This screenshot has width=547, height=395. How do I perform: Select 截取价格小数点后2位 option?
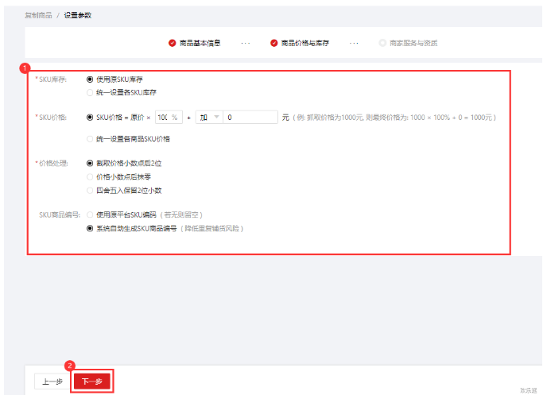pos(90,163)
